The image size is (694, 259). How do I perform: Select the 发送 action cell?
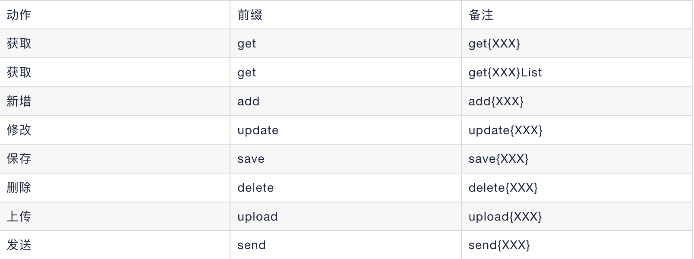click(x=19, y=245)
